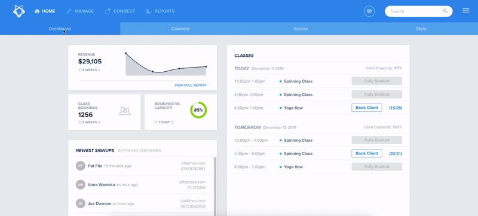Click the class bookings people icon
478x216 pixels.
(125, 111)
